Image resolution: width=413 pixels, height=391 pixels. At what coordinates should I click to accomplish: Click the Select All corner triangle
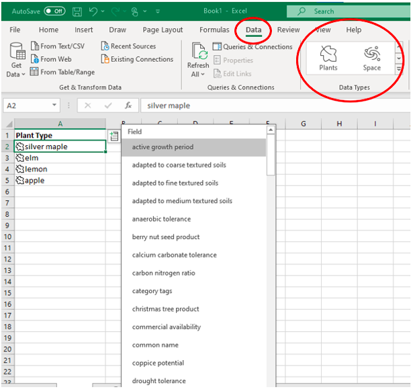pyautogui.click(x=9, y=124)
